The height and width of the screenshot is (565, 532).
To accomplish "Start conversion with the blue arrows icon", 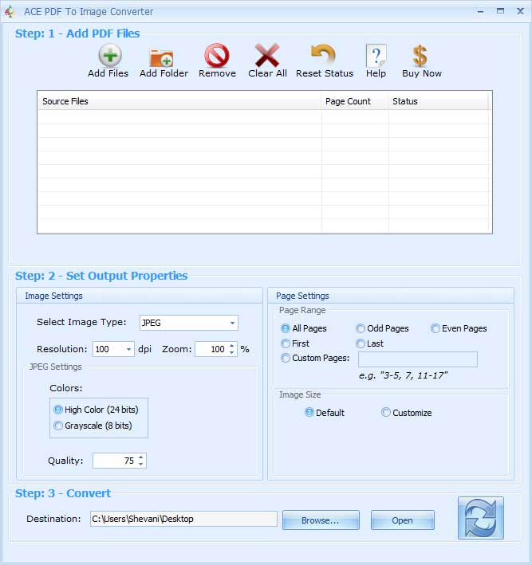I will click(480, 518).
